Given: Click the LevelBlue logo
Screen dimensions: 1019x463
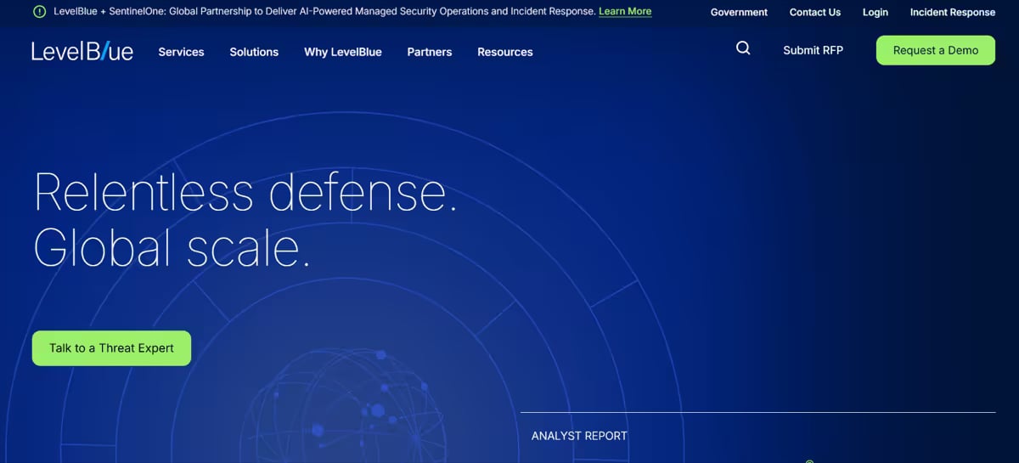Looking at the screenshot, I should (x=82, y=51).
